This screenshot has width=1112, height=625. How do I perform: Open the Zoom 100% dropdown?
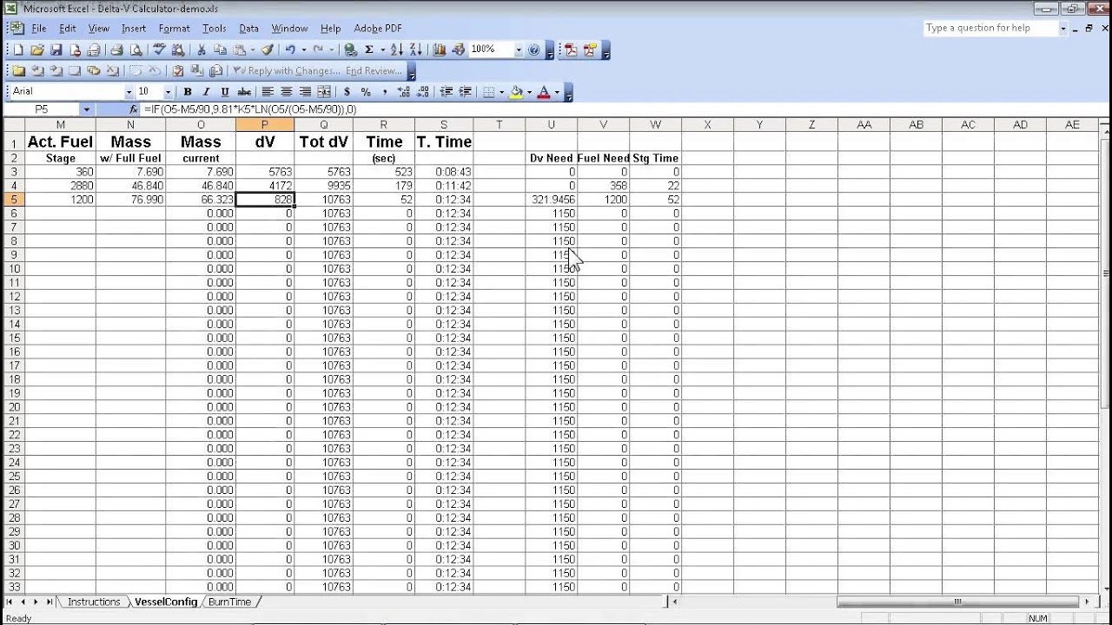click(x=519, y=50)
